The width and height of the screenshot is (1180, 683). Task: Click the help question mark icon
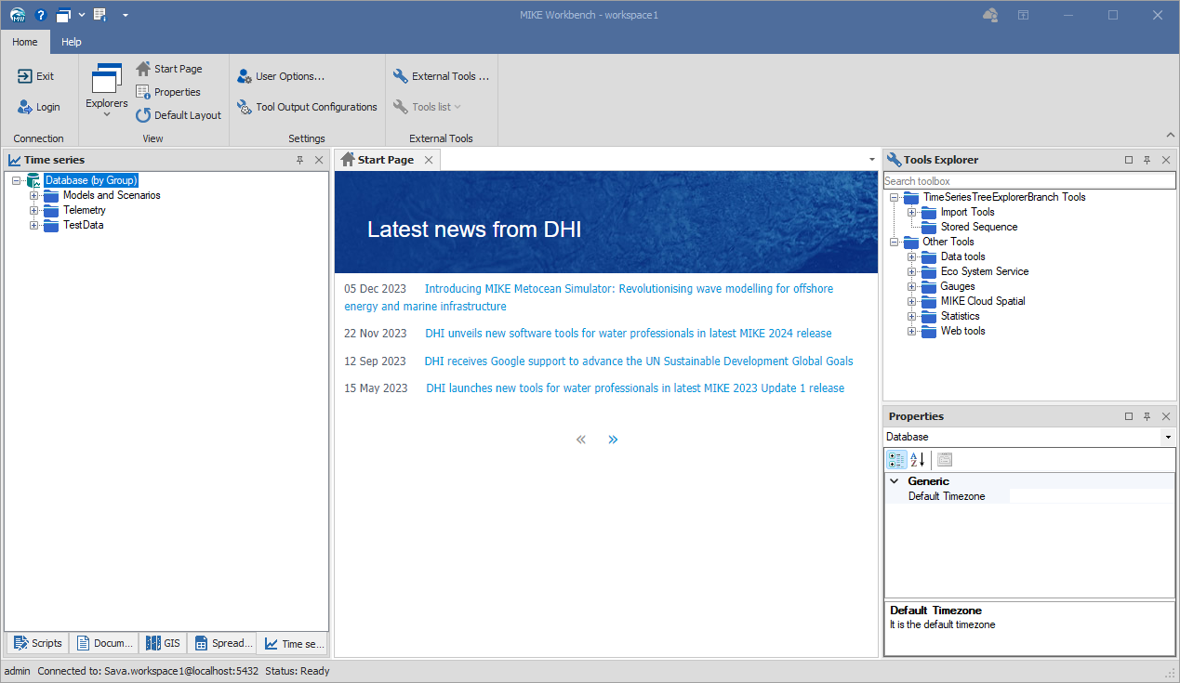point(40,15)
